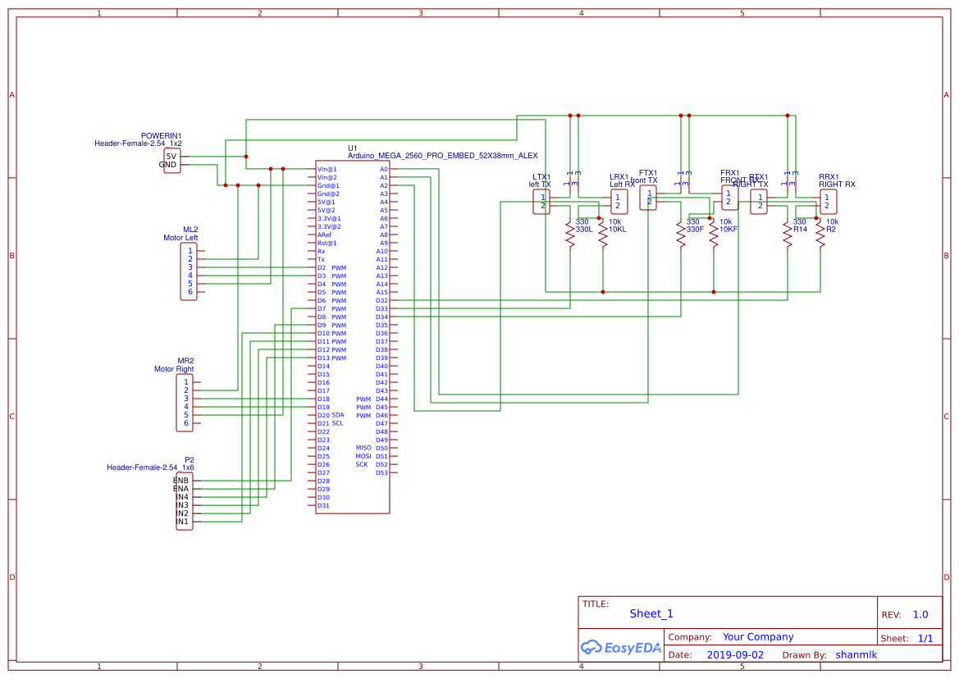Click the 'Motor Right' label
Viewport: 959px width, 679px height.
[x=174, y=369]
